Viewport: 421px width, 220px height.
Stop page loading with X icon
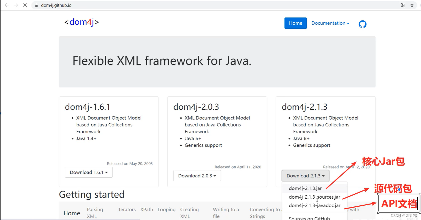pyautogui.click(x=25, y=5)
